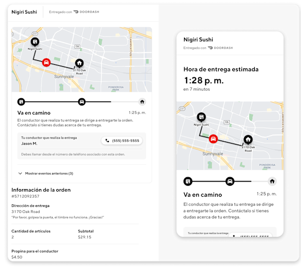Image resolution: width=301 pixels, height=269 pixels.
Task: Select the Nigiri Sushi store pin on left map
Action: [x=35, y=42]
